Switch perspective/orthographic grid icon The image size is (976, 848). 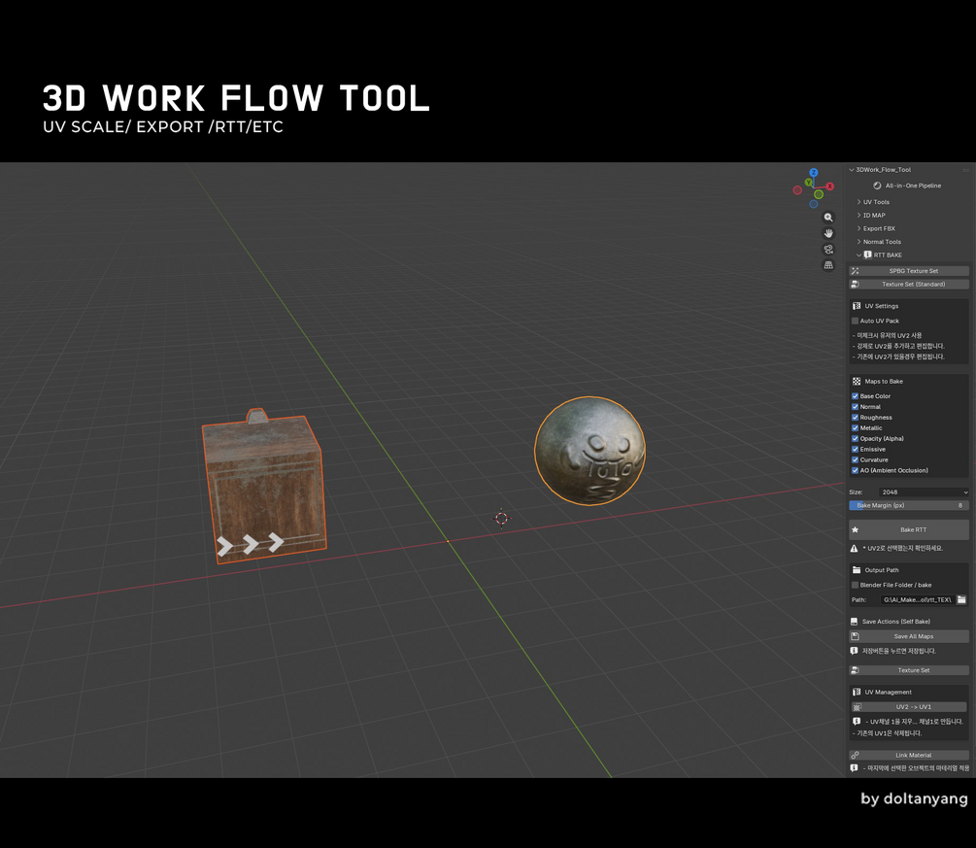pyautogui.click(x=828, y=265)
